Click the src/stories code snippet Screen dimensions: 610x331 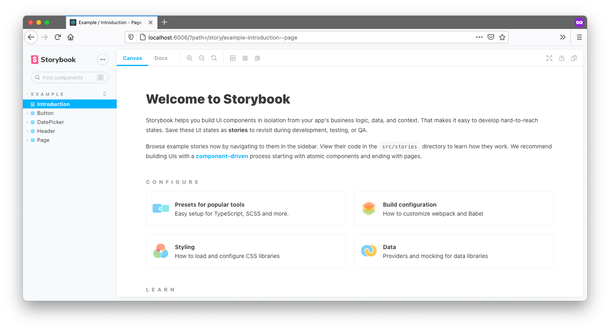[399, 146]
